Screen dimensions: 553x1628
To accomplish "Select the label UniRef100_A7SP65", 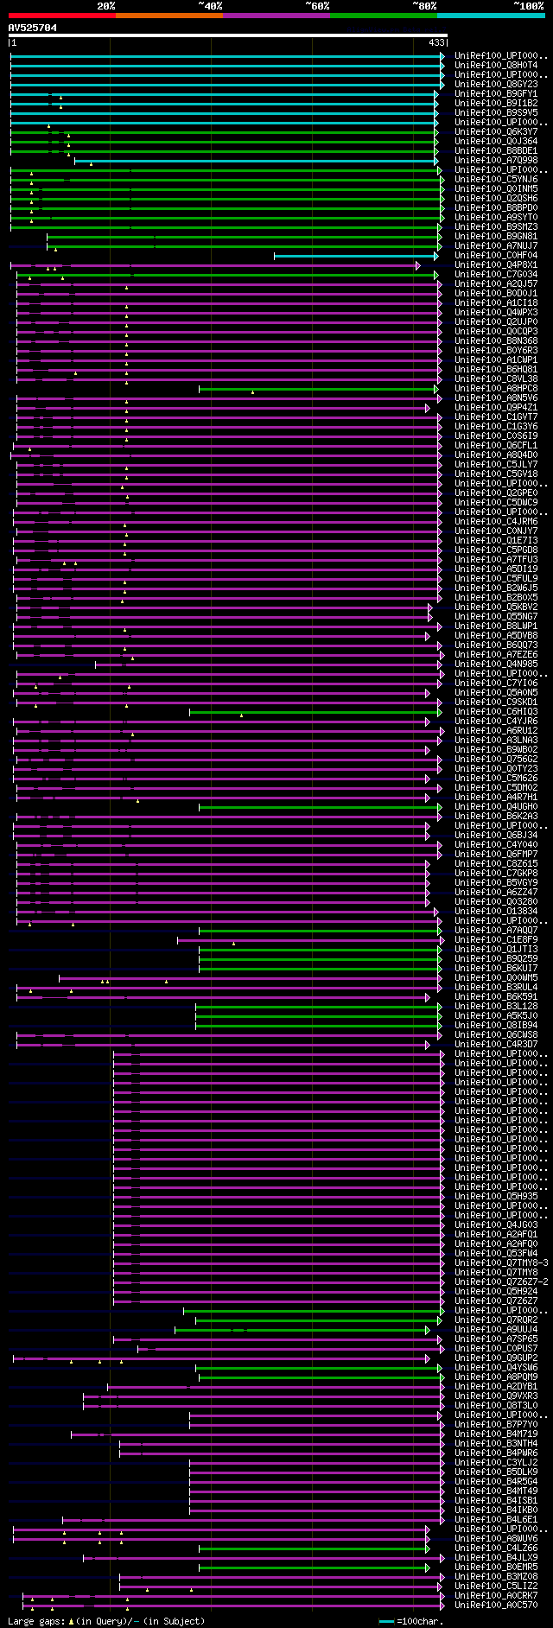I will point(496,1339).
